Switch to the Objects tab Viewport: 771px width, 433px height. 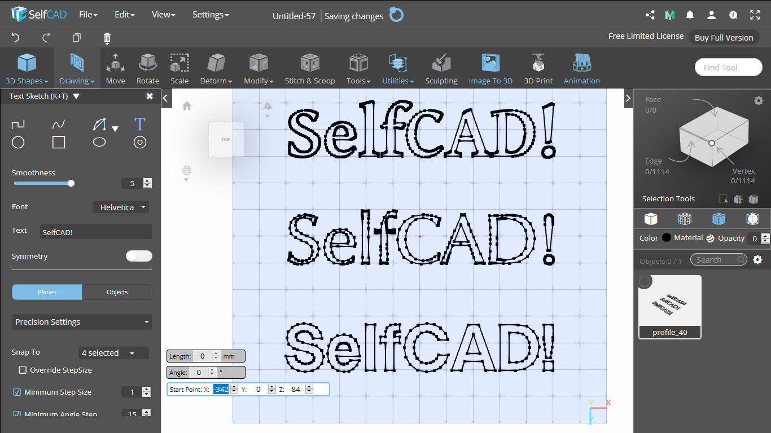(x=117, y=292)
